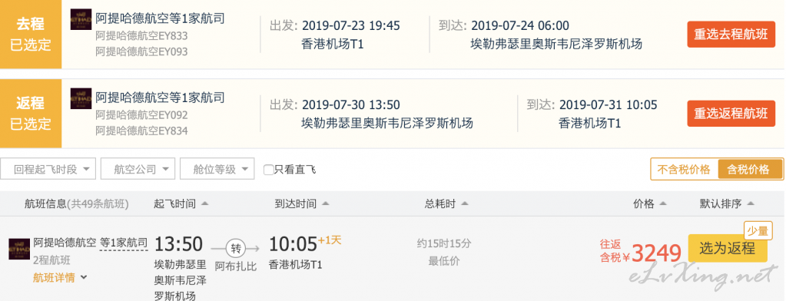Expand 航班详情 flight details

coord(60,277)
